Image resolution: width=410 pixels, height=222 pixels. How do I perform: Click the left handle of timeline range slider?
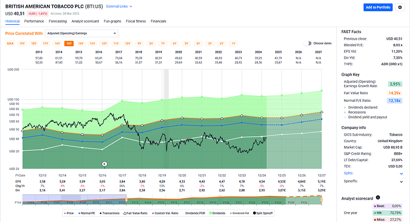127,200
